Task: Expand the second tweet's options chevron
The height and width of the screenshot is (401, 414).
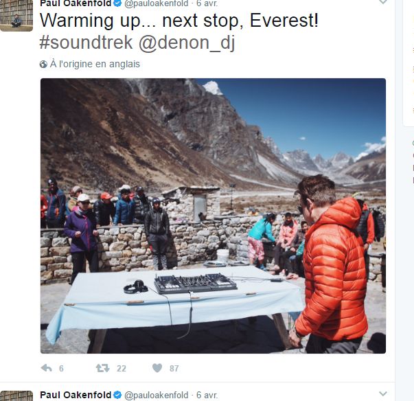Action: click(383, 394)
